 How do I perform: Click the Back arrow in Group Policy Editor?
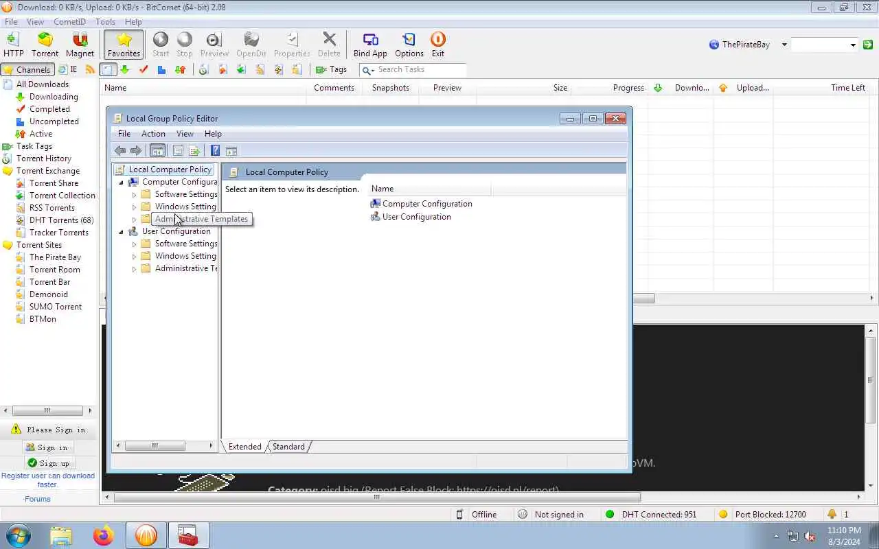pyautogui.click(x=120, y=151)
